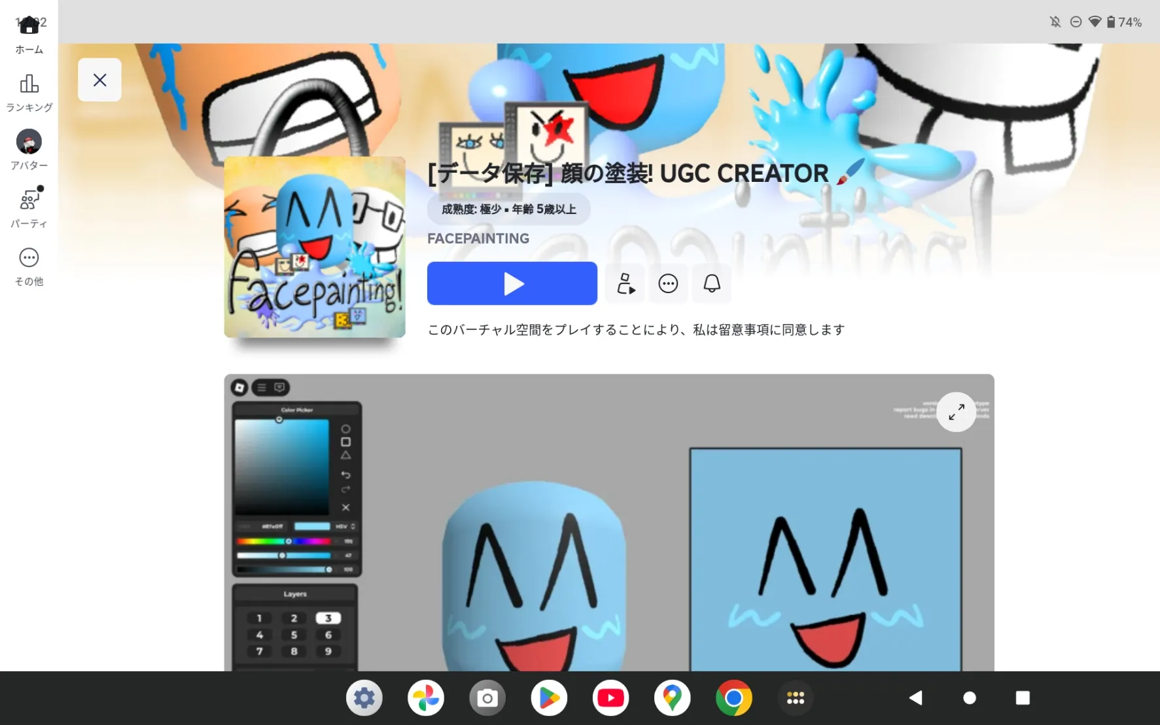Tap the Android back navigation button
The height and width of the screenshot is (725, 1160).
(916, 698)
